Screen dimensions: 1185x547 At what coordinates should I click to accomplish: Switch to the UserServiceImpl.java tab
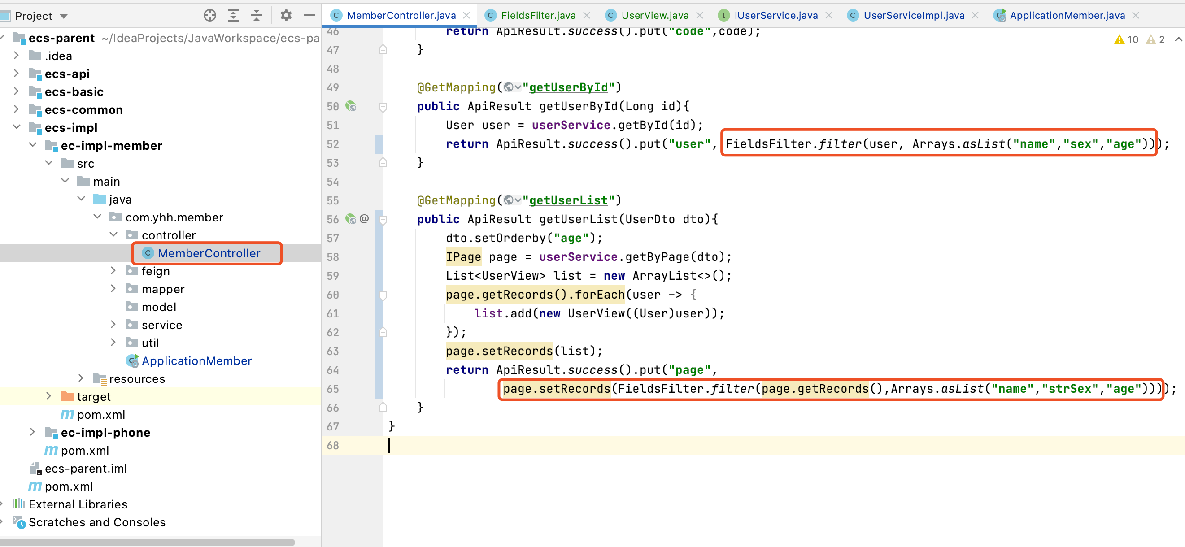[913, 16]
